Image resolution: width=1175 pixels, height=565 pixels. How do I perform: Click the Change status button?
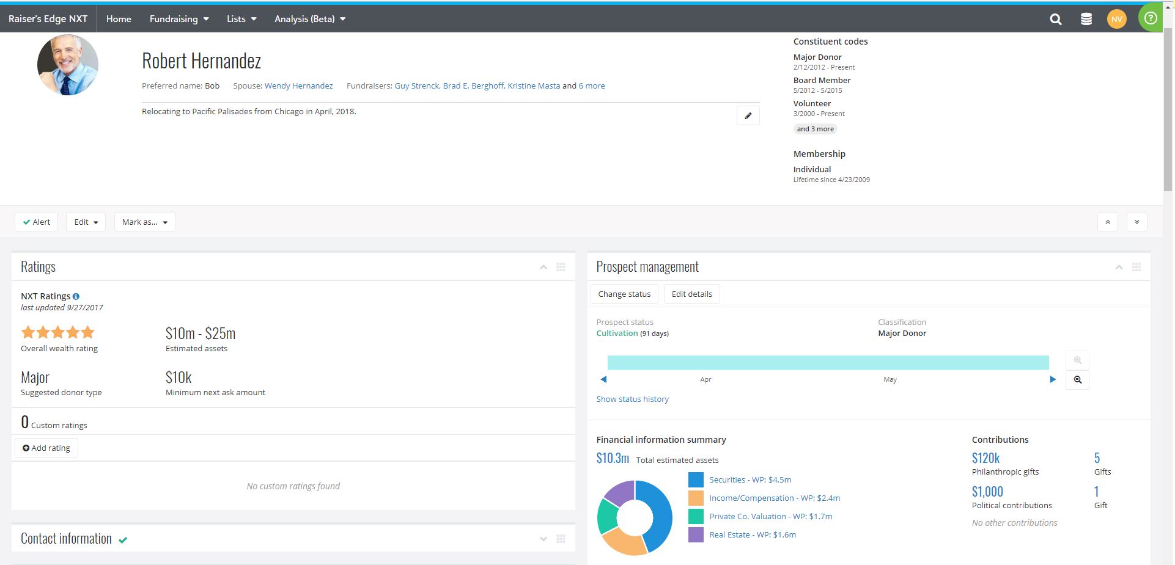[624, 294]
